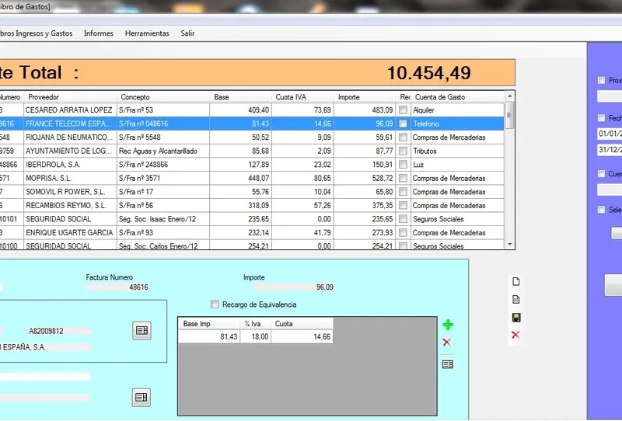Click S/Fra nº 5548 concept cell
The image size is (622, 421).
pyautogui.click(x=163, y=137)
